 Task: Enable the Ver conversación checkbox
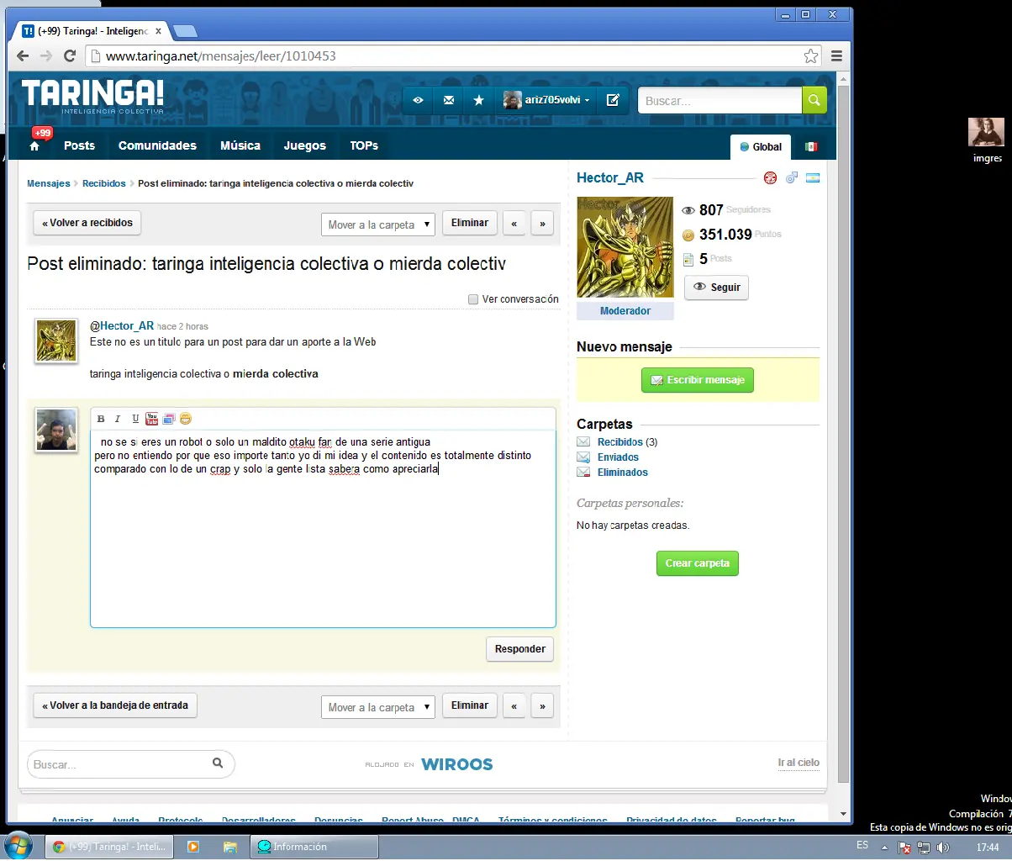[x=473, y=299]
